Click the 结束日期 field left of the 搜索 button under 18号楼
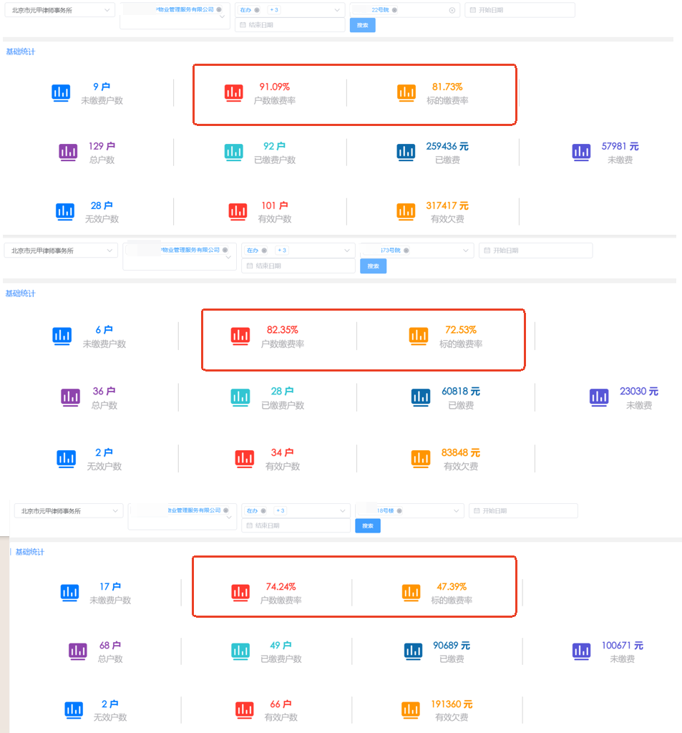This screenshot has width=682, height=733. 294,526
